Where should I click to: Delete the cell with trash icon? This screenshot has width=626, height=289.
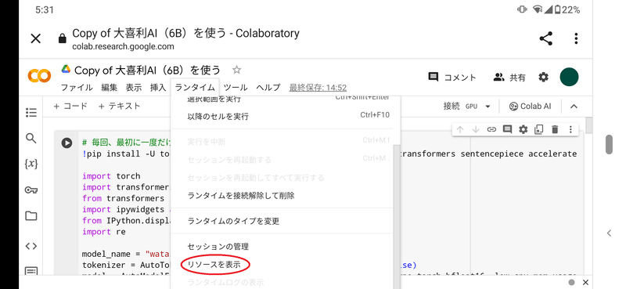click(555, 129)
